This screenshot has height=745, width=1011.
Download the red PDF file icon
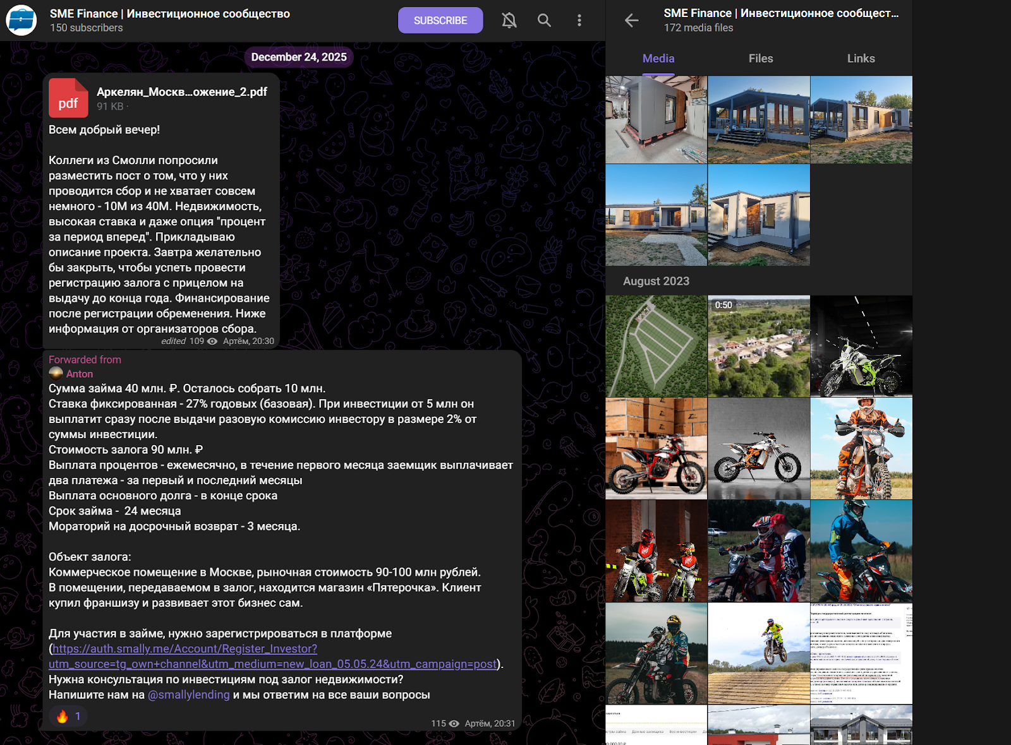68,98
